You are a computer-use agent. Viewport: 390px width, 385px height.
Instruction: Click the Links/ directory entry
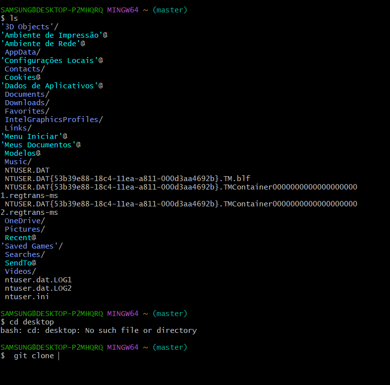click(x=18, y=128)
